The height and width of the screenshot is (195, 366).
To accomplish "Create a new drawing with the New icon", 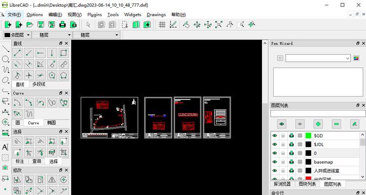I will (x=8, y=24).
